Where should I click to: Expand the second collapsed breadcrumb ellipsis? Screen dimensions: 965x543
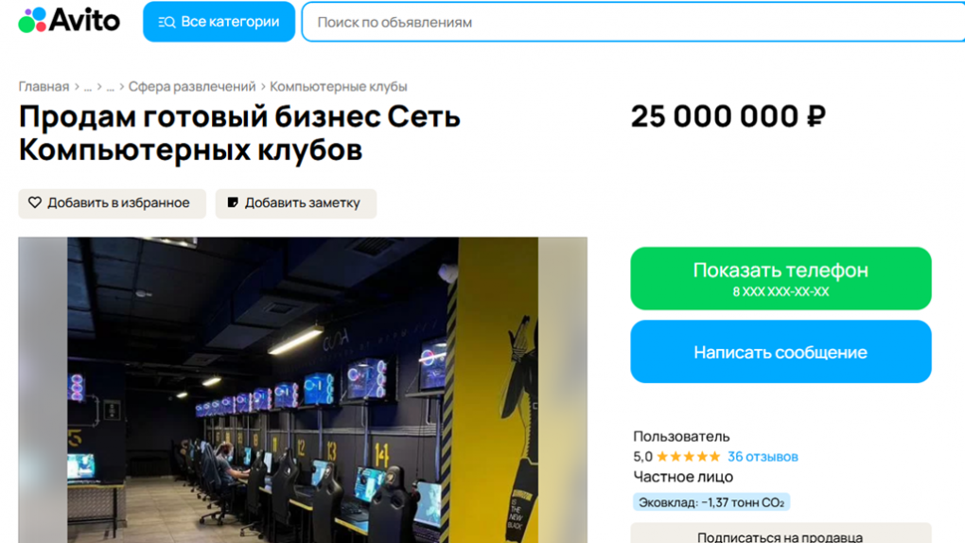110,87
